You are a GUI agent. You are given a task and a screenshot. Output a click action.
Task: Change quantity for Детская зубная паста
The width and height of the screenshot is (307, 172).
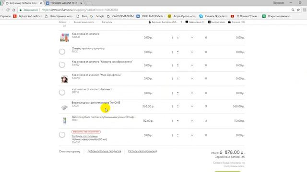pos(178,121)
